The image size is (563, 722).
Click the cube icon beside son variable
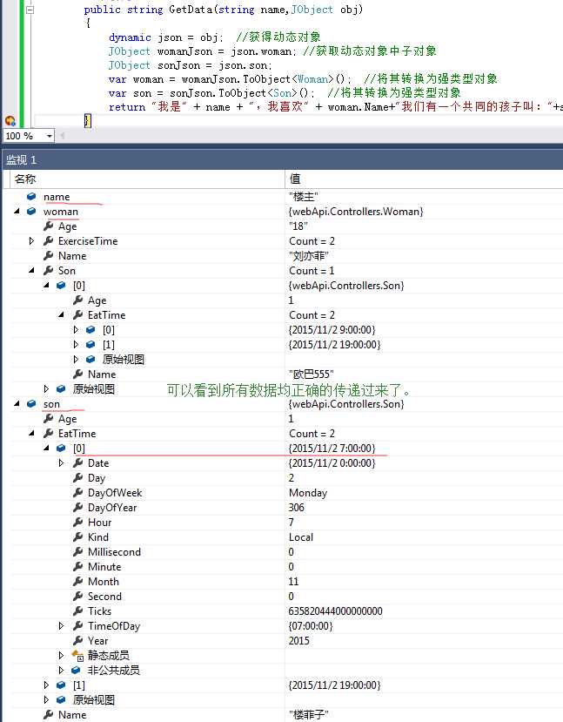[x=31, y=404]
